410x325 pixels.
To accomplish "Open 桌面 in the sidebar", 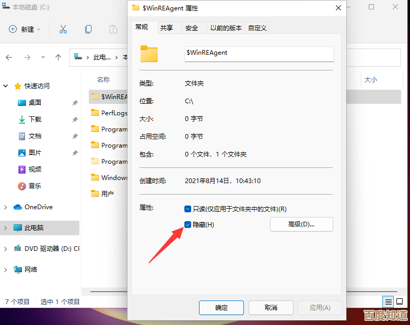I will 30,103.
